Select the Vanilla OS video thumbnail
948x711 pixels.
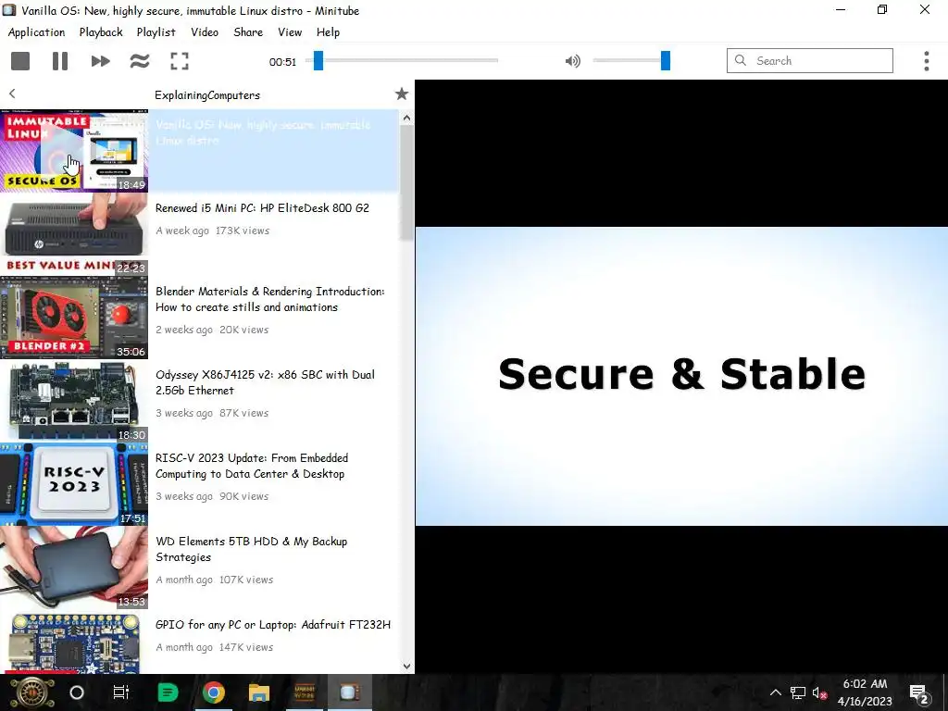pos(74,151)
